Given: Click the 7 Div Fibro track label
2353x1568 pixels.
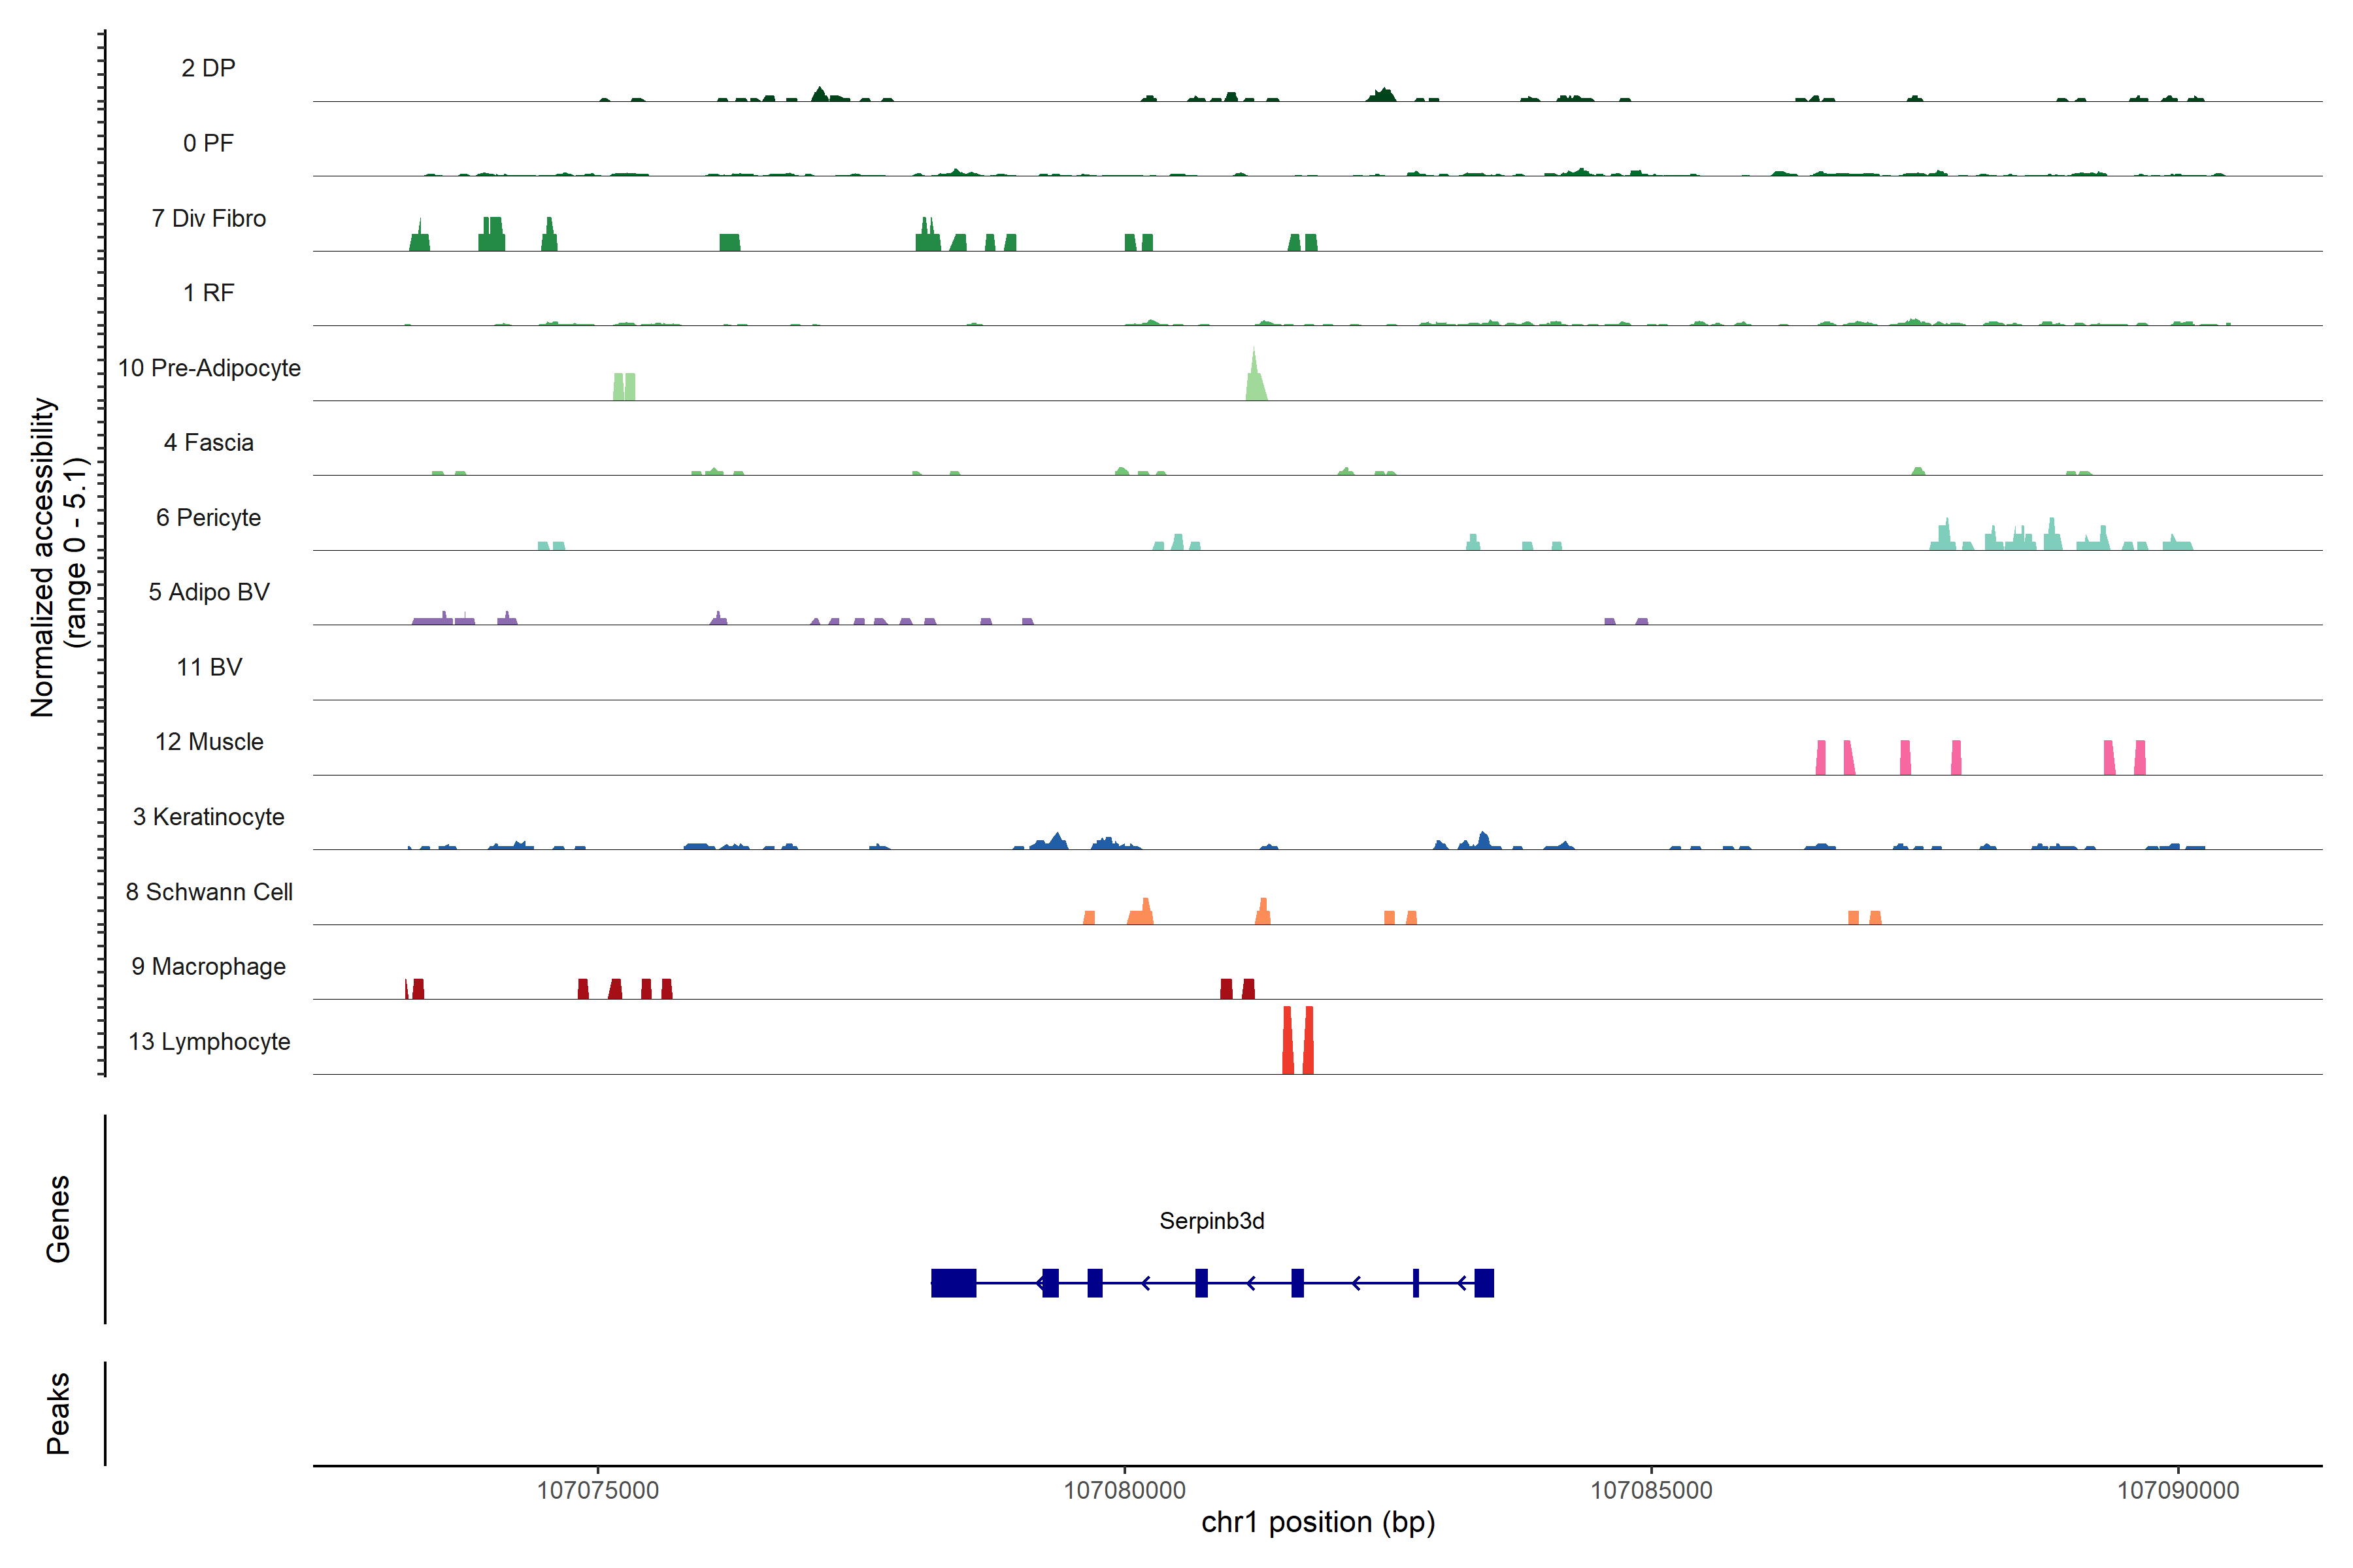Looking at the screenshot, I should pos(208,218).
